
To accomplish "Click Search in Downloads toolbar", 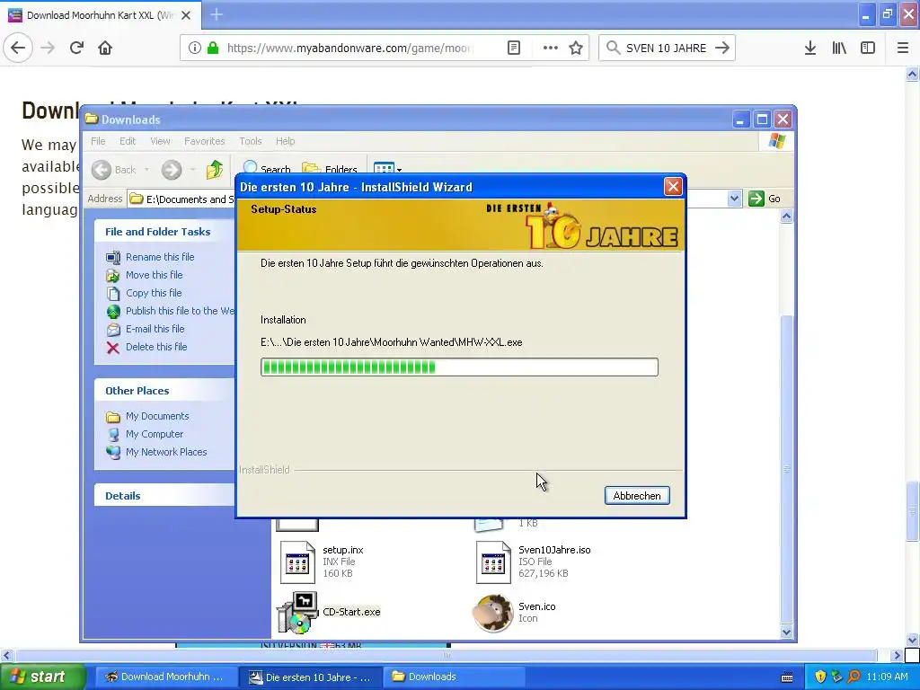I will pyautogui.click(x=267, y=168).
